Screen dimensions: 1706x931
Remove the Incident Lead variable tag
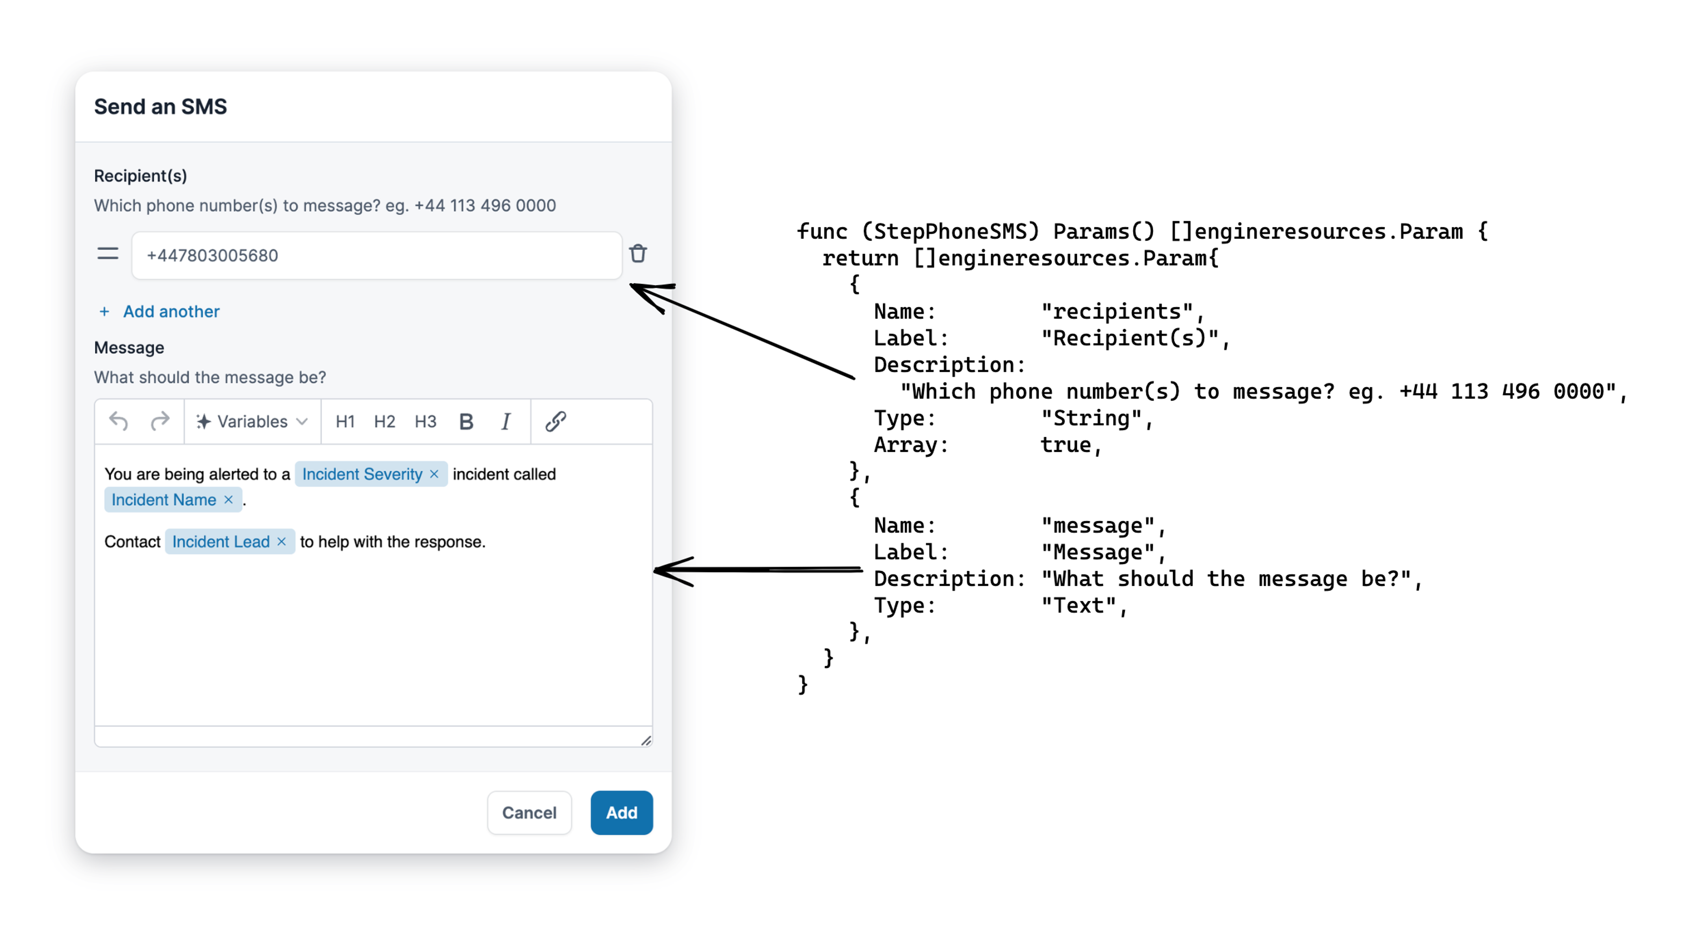click(x=281, y=542)
